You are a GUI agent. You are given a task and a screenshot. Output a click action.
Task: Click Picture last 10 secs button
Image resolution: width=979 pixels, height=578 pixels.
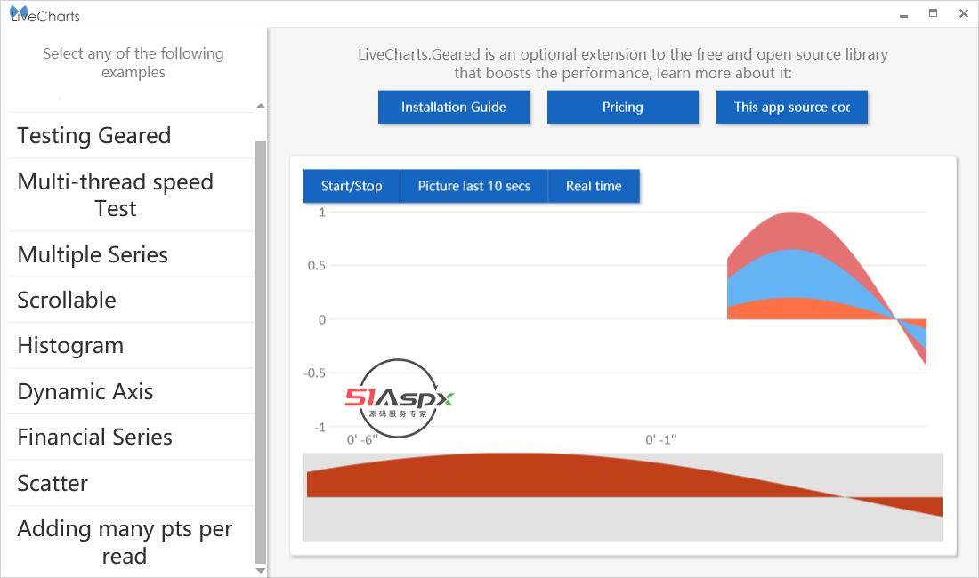(473, 186)
